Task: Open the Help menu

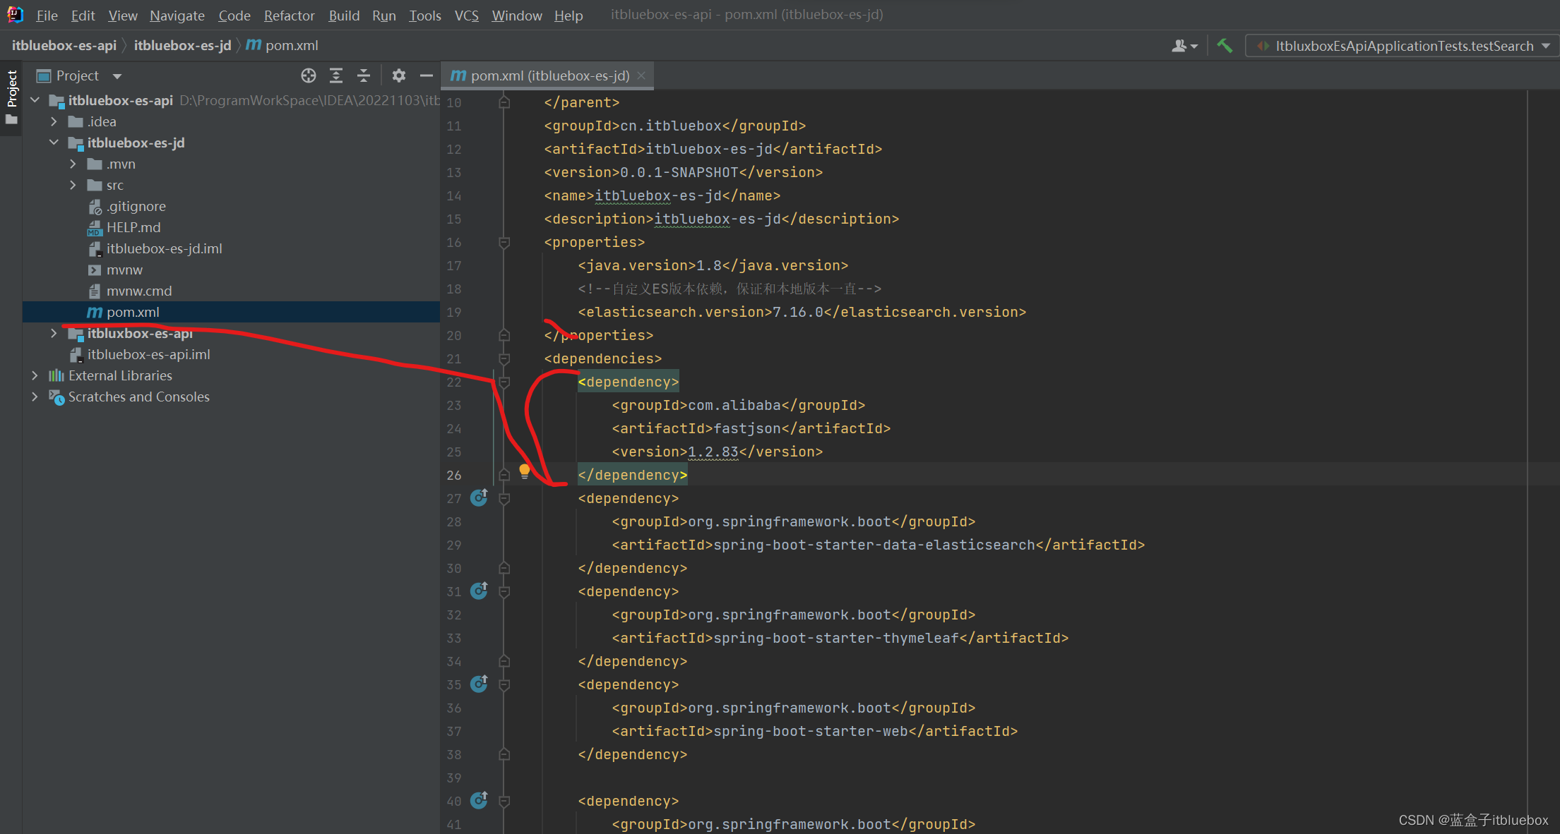Action: [x=568, y=15]
